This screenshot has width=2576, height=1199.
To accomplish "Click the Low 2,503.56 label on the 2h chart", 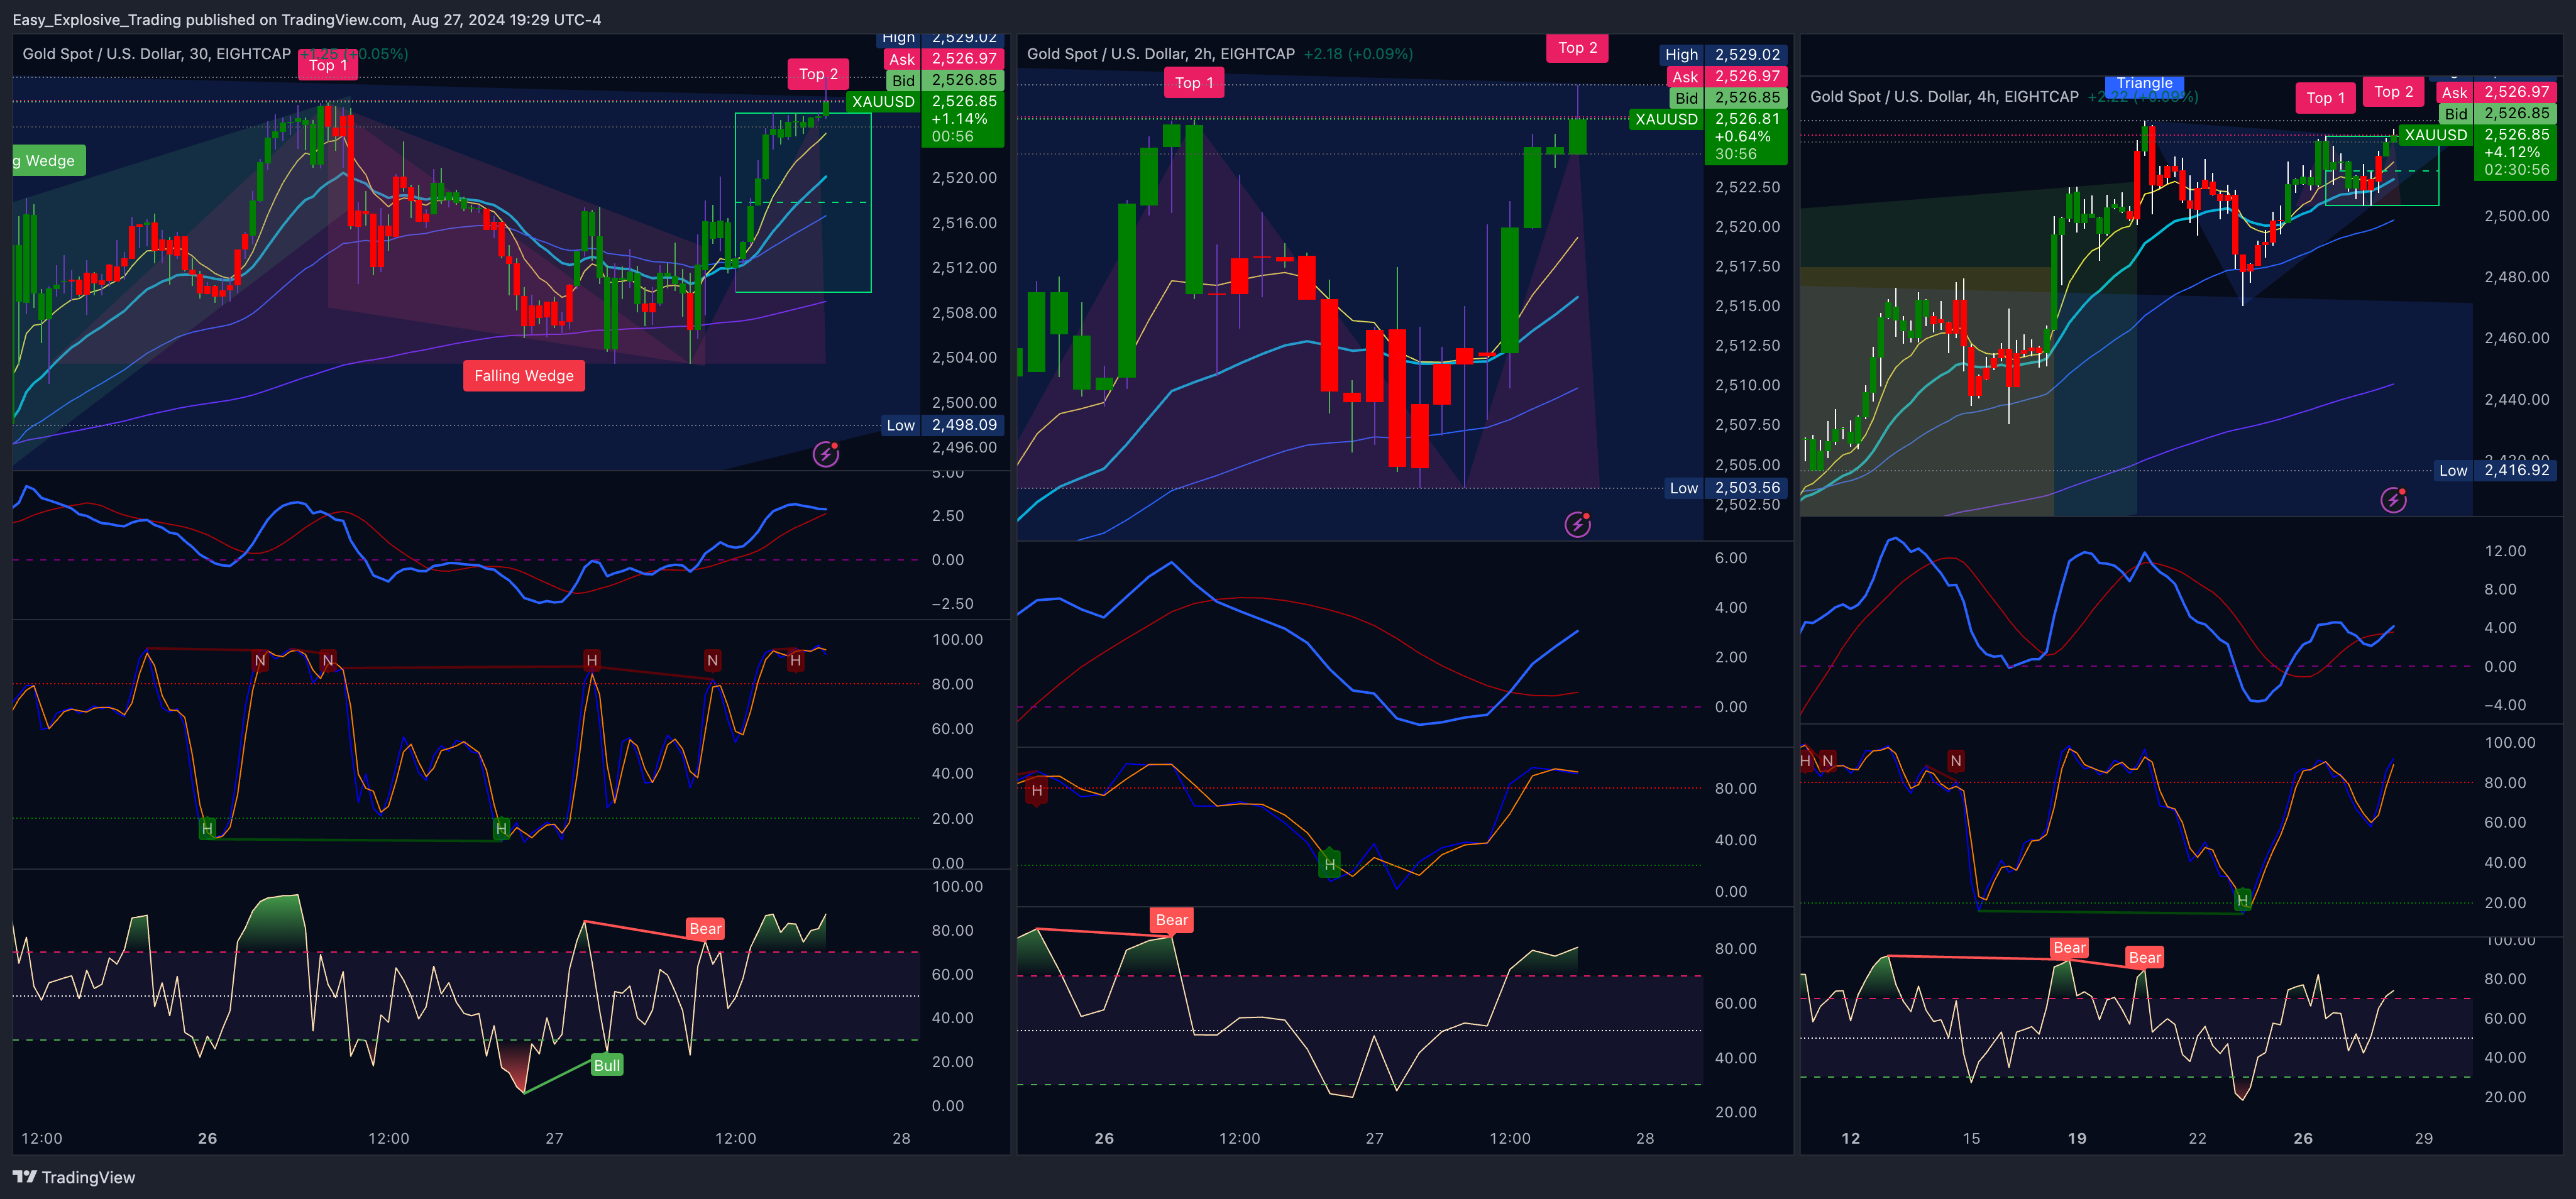I will 1725,488.
